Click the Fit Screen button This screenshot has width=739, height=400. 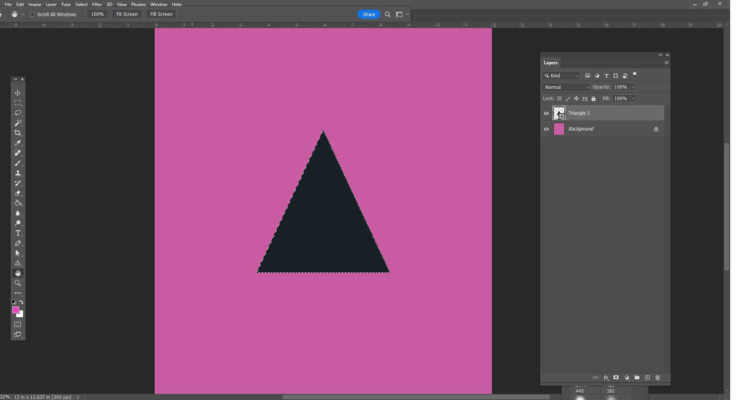tap(127, 14)
